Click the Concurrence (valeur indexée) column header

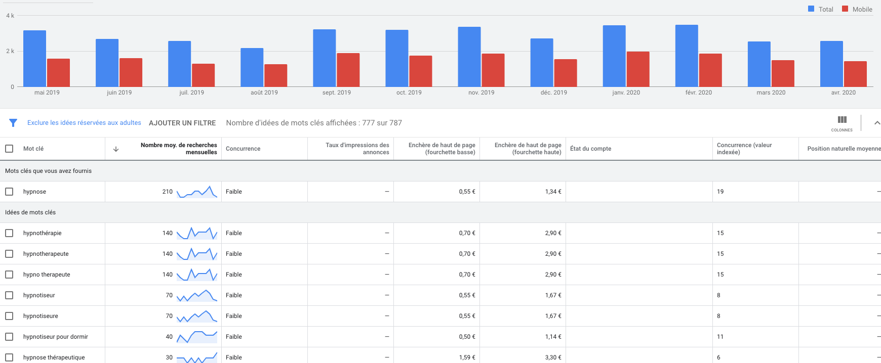click(744, 149)
